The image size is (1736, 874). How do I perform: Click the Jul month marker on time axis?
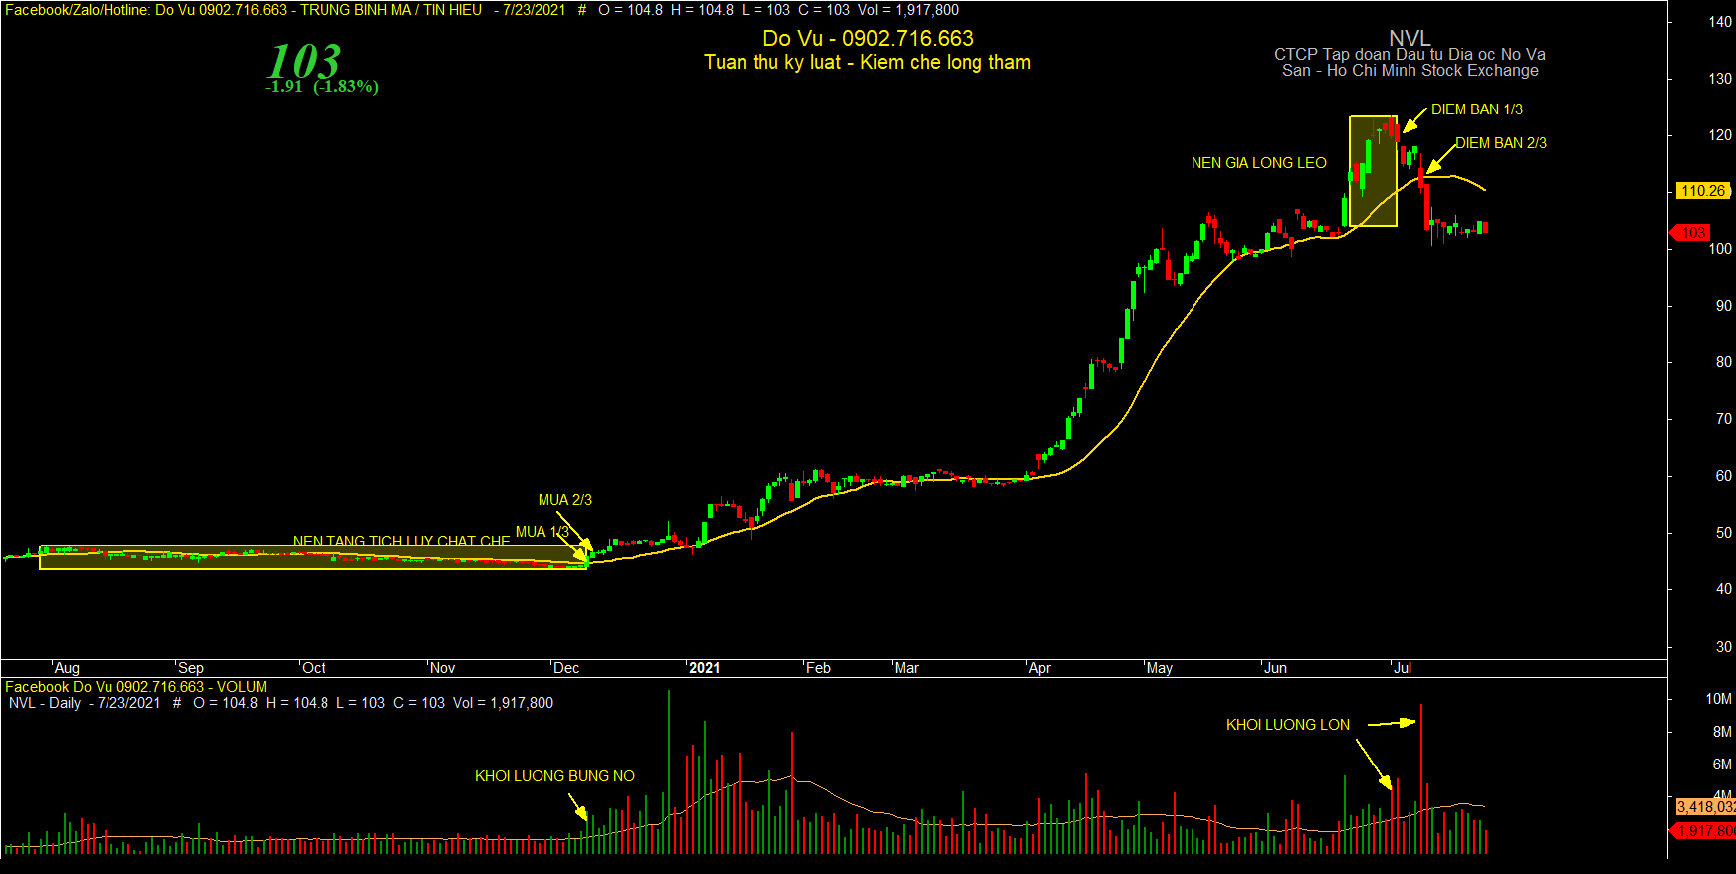tap(1402, 668)
